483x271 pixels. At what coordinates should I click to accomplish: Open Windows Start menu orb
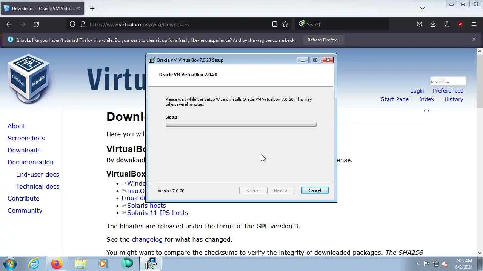pos(10,263)
